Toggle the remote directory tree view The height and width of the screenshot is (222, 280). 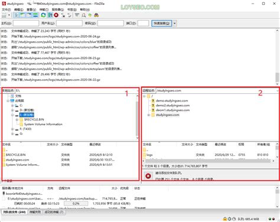[29, 15]
